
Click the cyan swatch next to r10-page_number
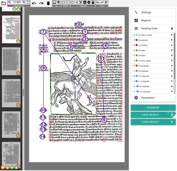[x=136, y=35]
